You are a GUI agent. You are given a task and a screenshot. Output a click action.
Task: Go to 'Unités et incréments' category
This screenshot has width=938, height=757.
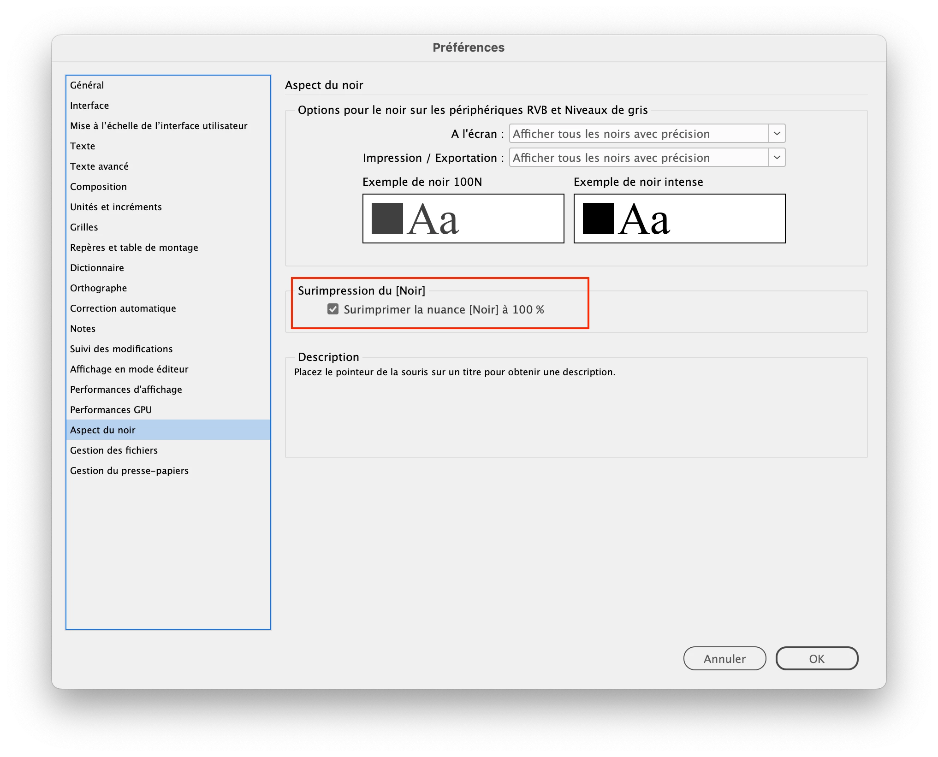pos(116,207)
